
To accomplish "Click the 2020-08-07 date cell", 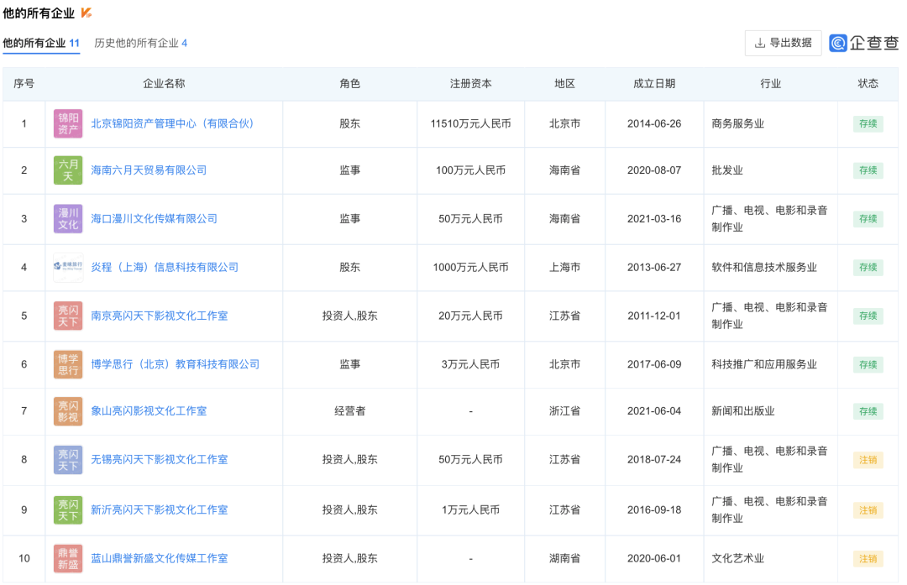I will [x=653, y=170].
